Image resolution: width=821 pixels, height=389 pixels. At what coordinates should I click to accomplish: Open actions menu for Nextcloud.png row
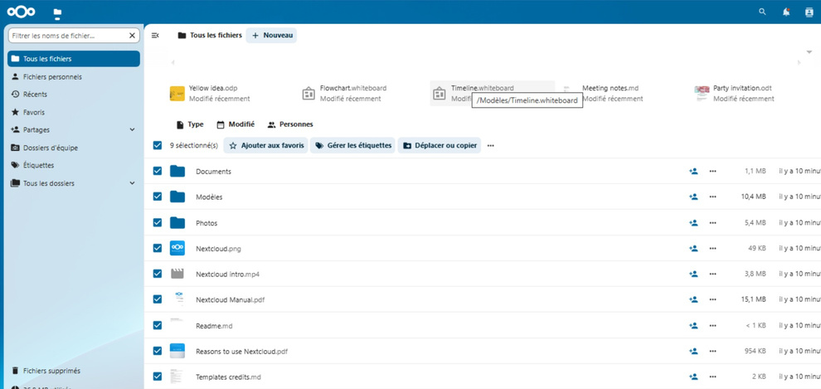[712, 248]
